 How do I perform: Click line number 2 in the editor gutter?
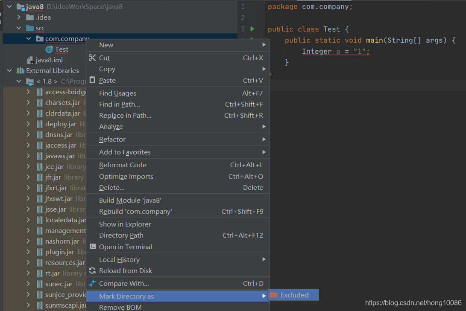[x=242, y=17]
